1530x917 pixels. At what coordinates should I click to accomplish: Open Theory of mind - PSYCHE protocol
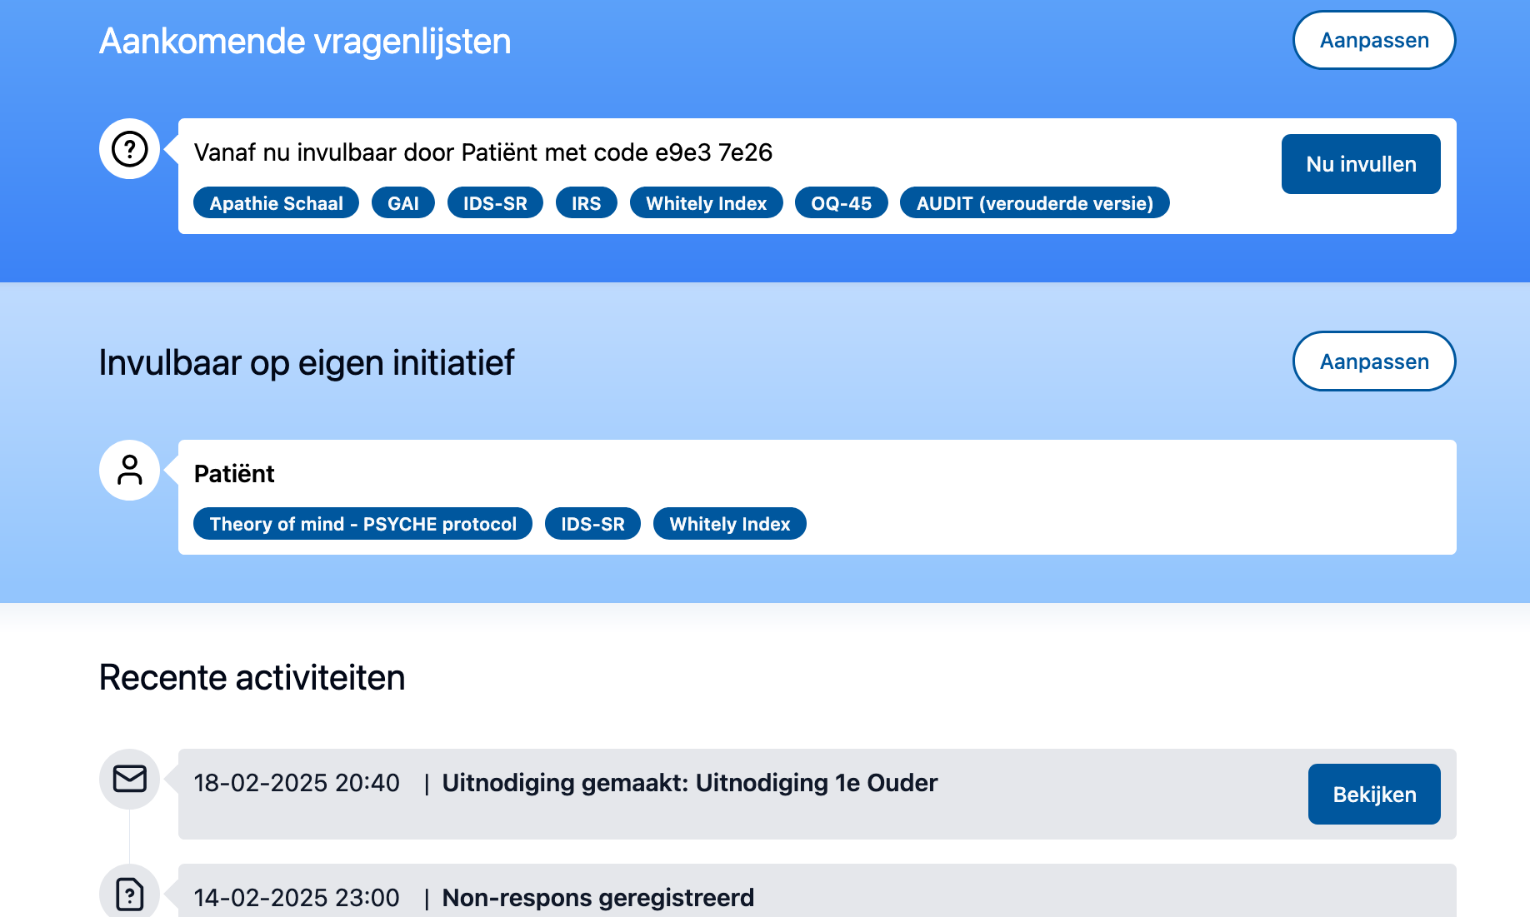click(362, 523)
